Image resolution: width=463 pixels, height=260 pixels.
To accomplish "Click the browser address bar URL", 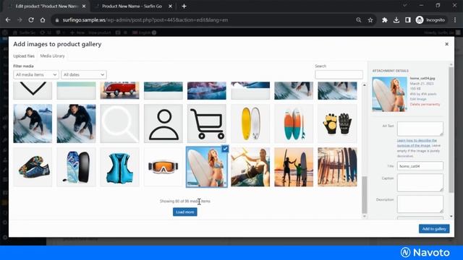I will [x=145, y=20].
